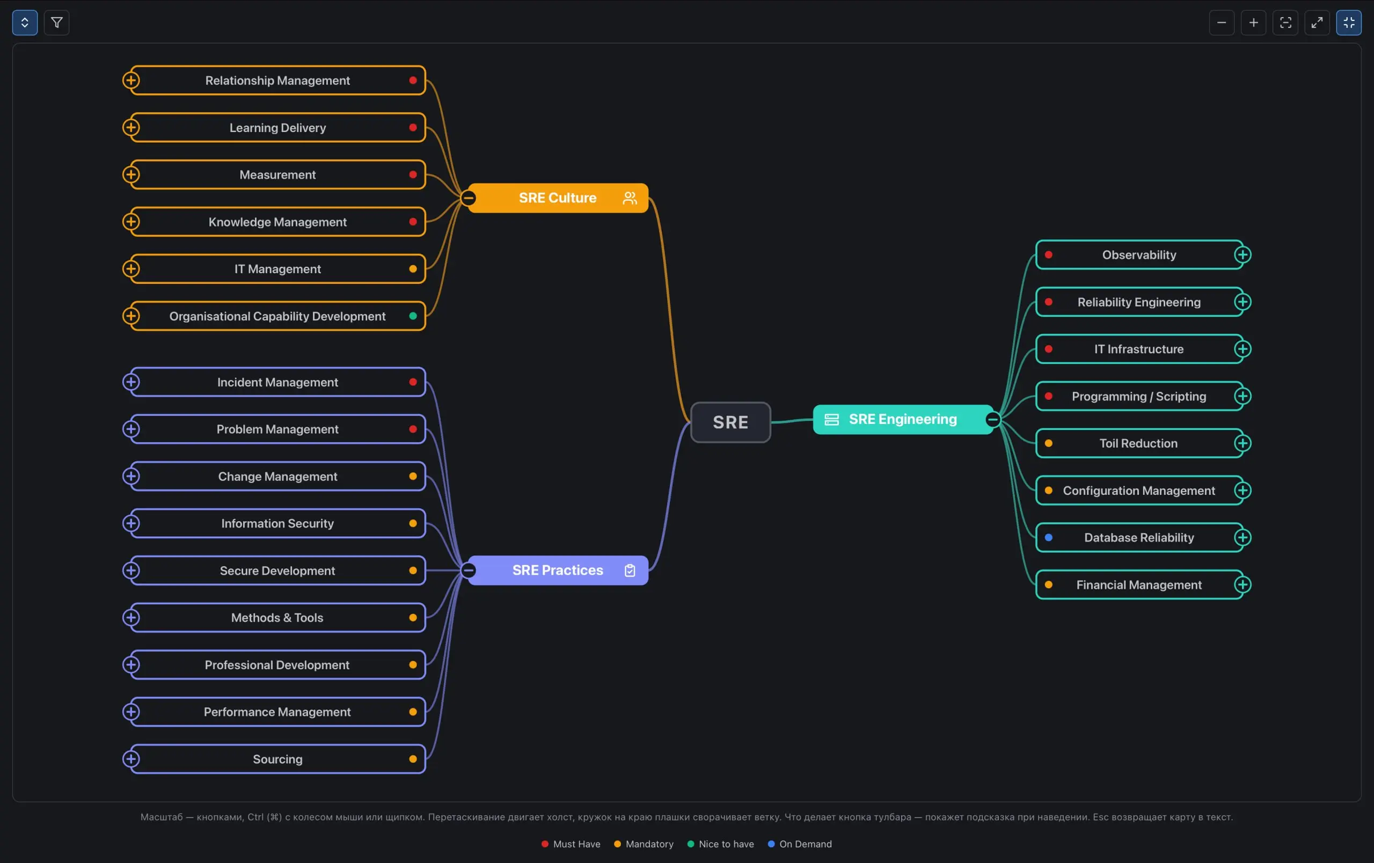Click the Learning Delivery label

(x=277, y=128)
